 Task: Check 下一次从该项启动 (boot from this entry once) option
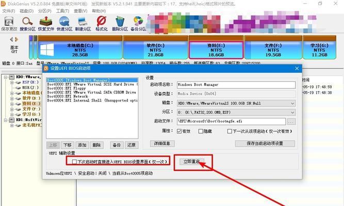click(x=230, y=131)
